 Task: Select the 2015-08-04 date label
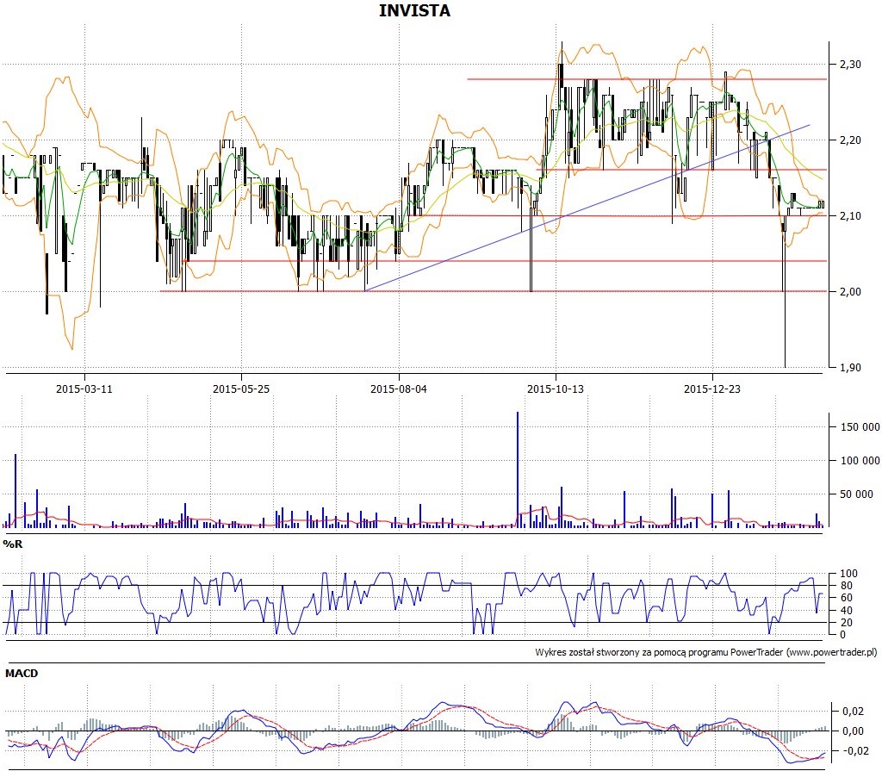tap(399, 389)
